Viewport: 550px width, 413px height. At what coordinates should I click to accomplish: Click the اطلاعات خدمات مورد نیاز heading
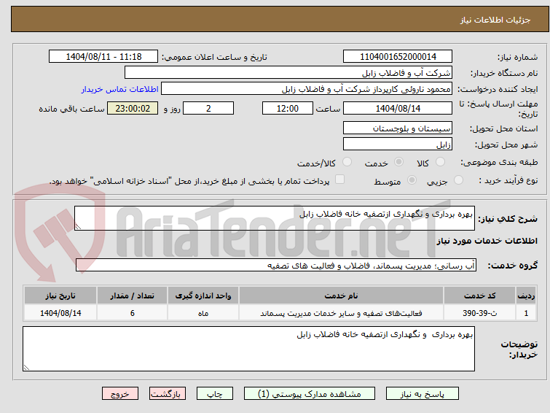[x=487, y=241]
